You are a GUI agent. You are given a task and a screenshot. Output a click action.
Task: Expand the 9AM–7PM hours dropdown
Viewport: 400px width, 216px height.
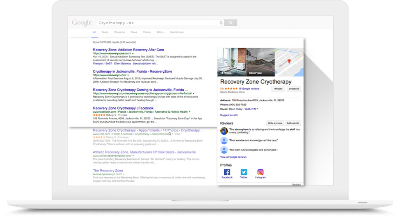pos(251,109)
